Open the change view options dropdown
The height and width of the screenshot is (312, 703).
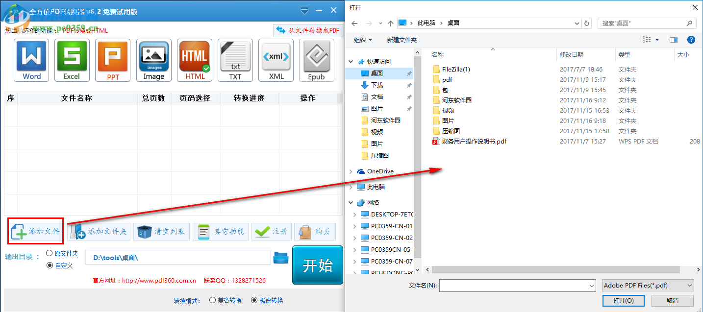pos(657,40)
